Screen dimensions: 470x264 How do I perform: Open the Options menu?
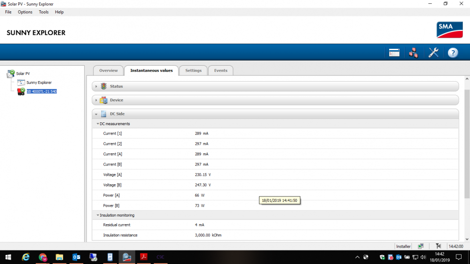(x=25, y=12)
